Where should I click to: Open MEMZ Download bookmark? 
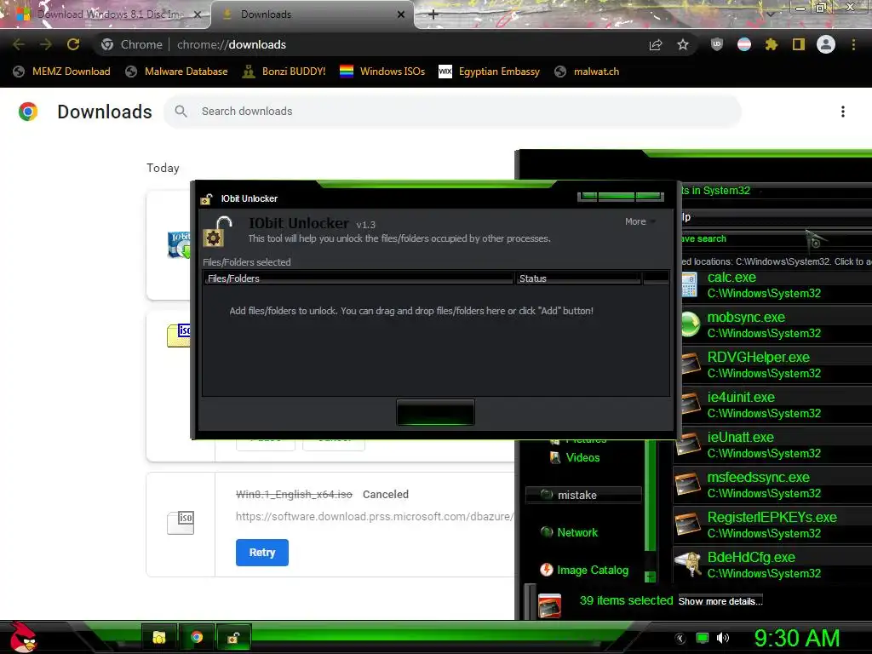coord(61,72)
